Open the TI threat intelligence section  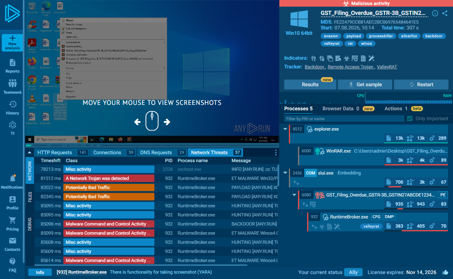tap(12, 129)
